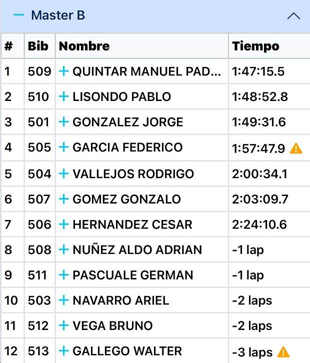Expand NAVARRO ARIEL row with the plus icon
This screenshot has height=363, width=310.
pyautogui.click(x=63, y=300)
